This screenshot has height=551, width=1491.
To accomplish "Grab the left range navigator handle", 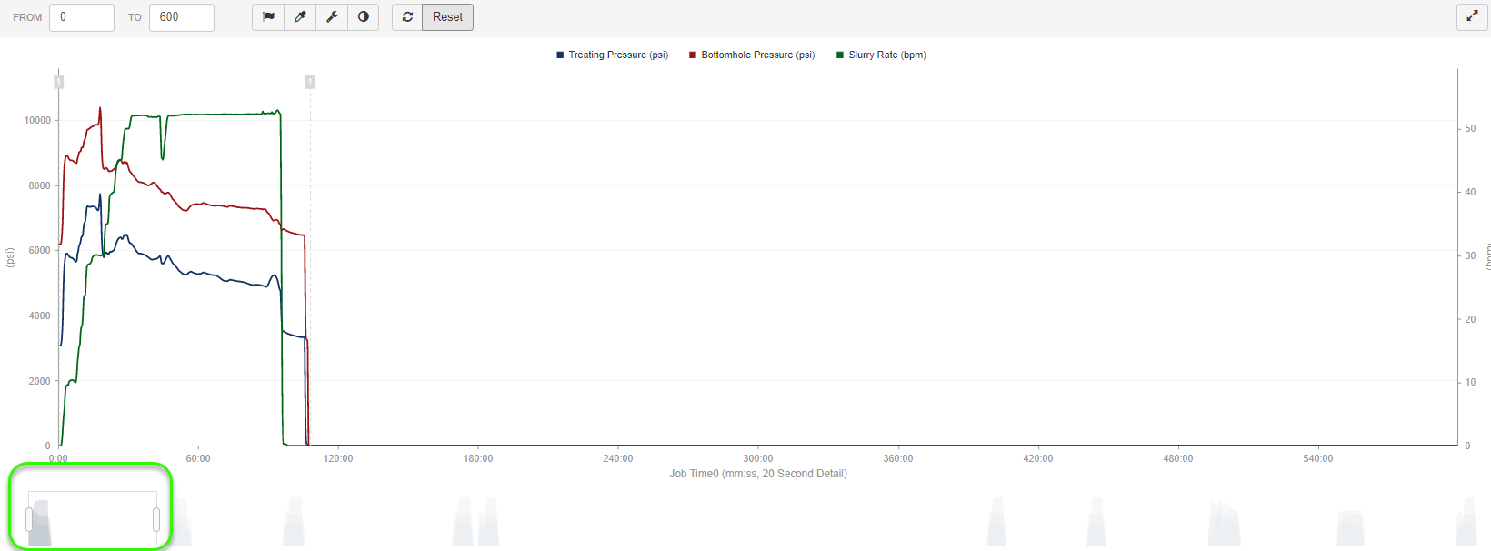I will (29, 520).
